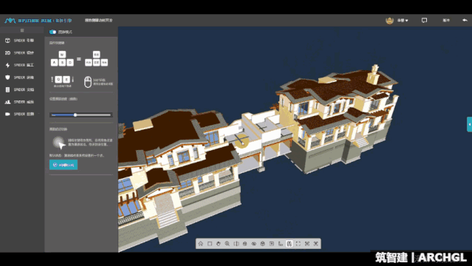Click the highlighted walk-mode icon in toolbar

[290, 244]
